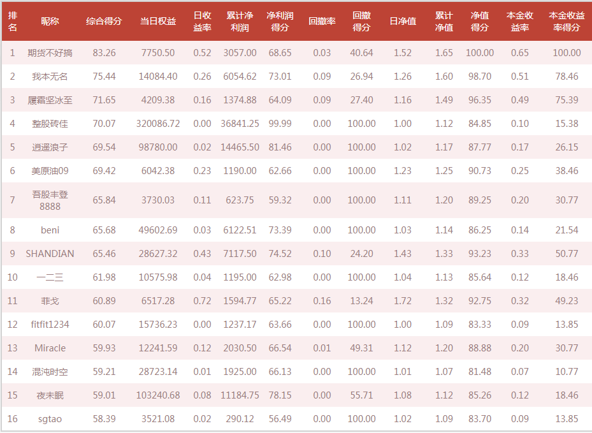Click the 净利润得分 column header
592x433 pixels.
tap(280, 21)
